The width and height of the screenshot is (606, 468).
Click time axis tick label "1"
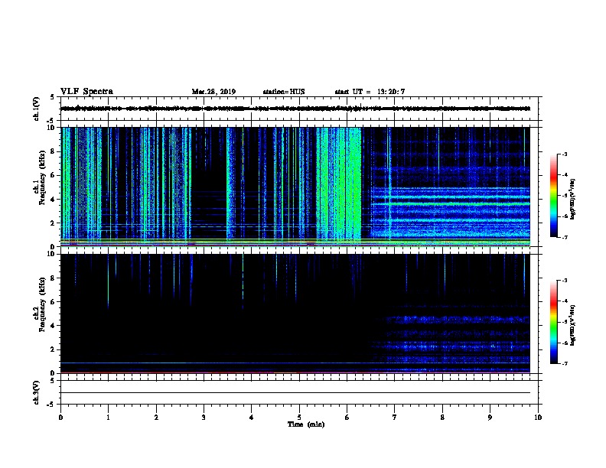tap(108, 418)
